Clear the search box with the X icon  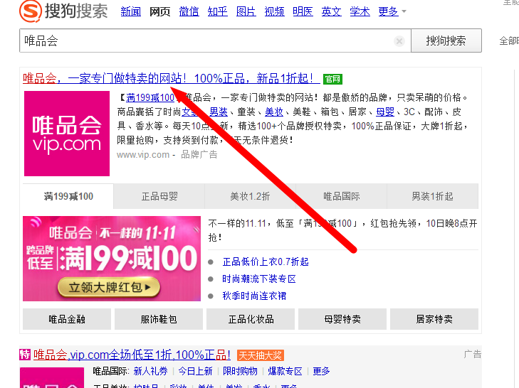(399, 41)
